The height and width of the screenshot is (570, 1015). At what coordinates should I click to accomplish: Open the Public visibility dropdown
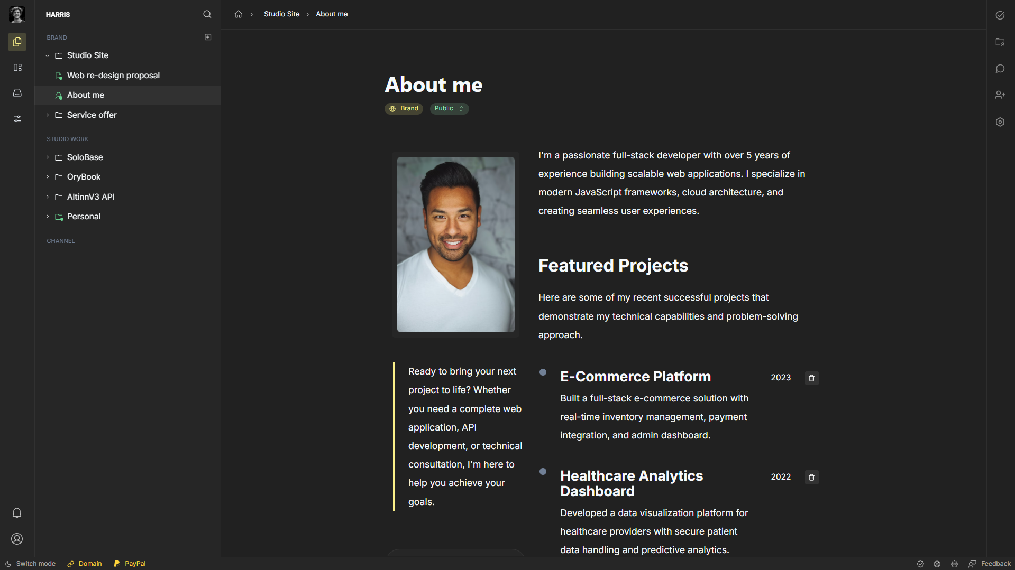(x=449, y=108)
